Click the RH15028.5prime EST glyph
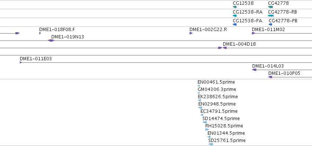 208,130
